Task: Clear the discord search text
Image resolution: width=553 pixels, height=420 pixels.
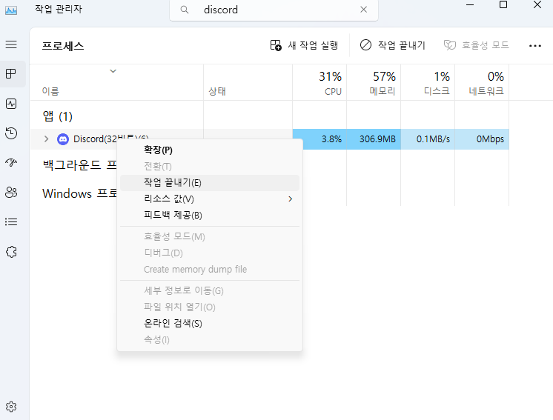Action: (x=364, y=10)
